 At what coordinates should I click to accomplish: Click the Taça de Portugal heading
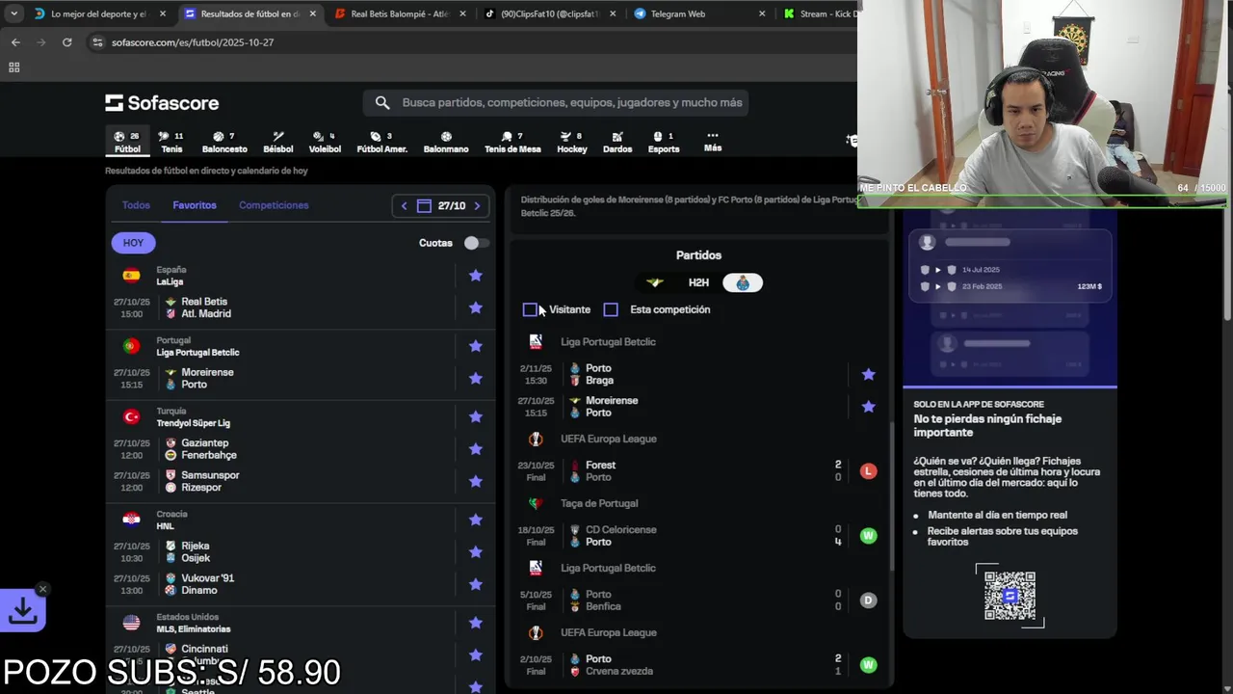coord(599,503)
